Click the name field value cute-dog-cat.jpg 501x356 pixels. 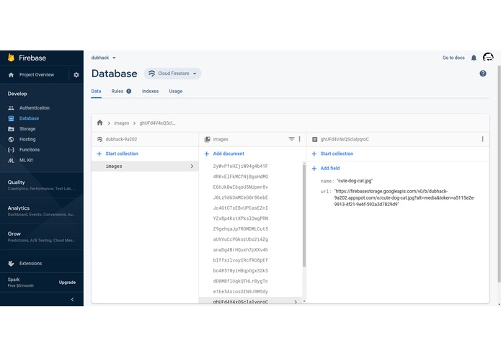pos(355,181)
